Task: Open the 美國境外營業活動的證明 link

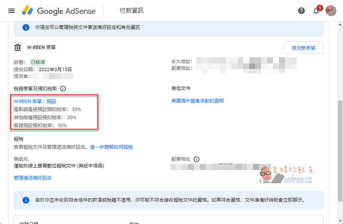Action: pos(197,101)
